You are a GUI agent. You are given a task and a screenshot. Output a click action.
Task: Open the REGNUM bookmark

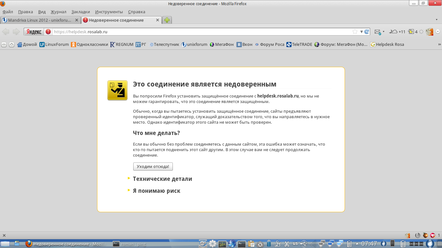click(x=122, y=45)
